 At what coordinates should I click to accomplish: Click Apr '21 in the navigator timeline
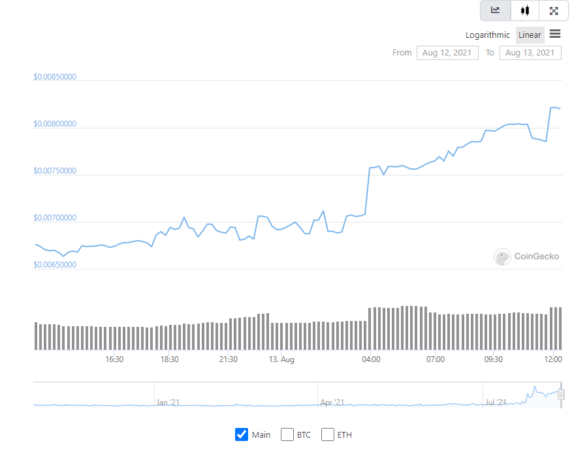[331, 403]
